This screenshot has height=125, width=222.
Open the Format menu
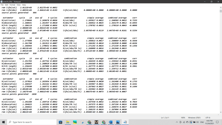13,5
